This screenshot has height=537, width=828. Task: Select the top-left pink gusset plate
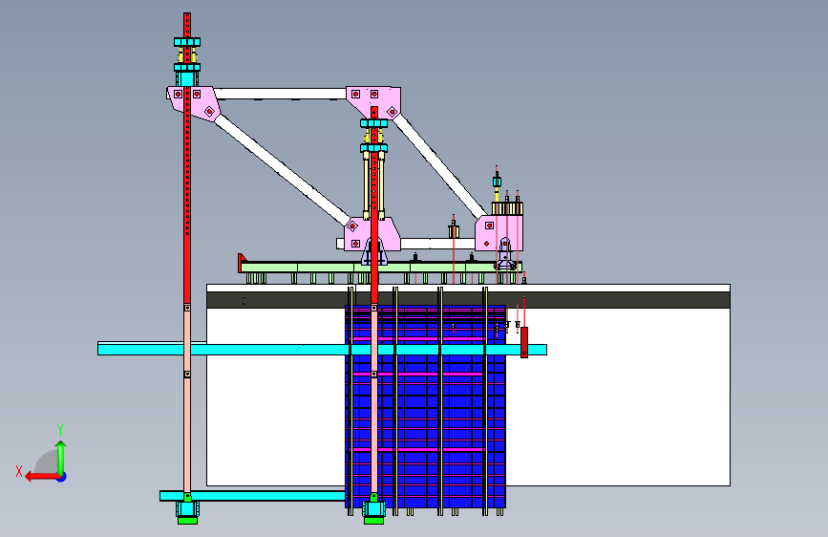pos(193,103)
